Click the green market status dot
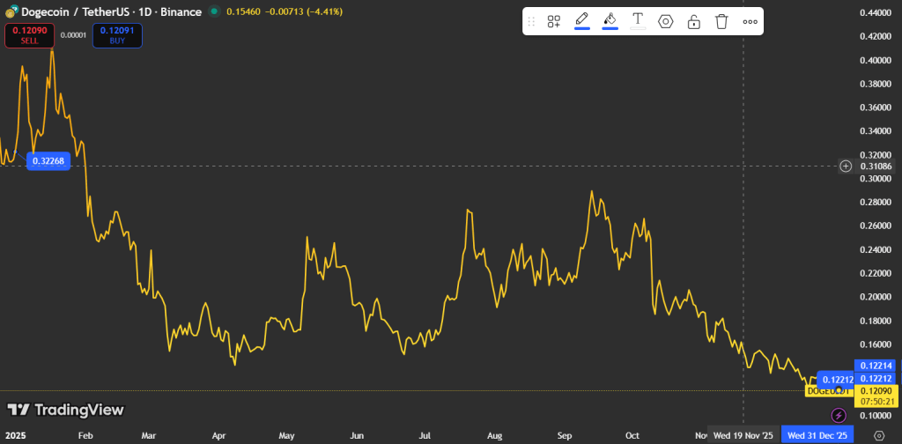The width and height of the screenshot is (902, 444). (x=214, y=11)
